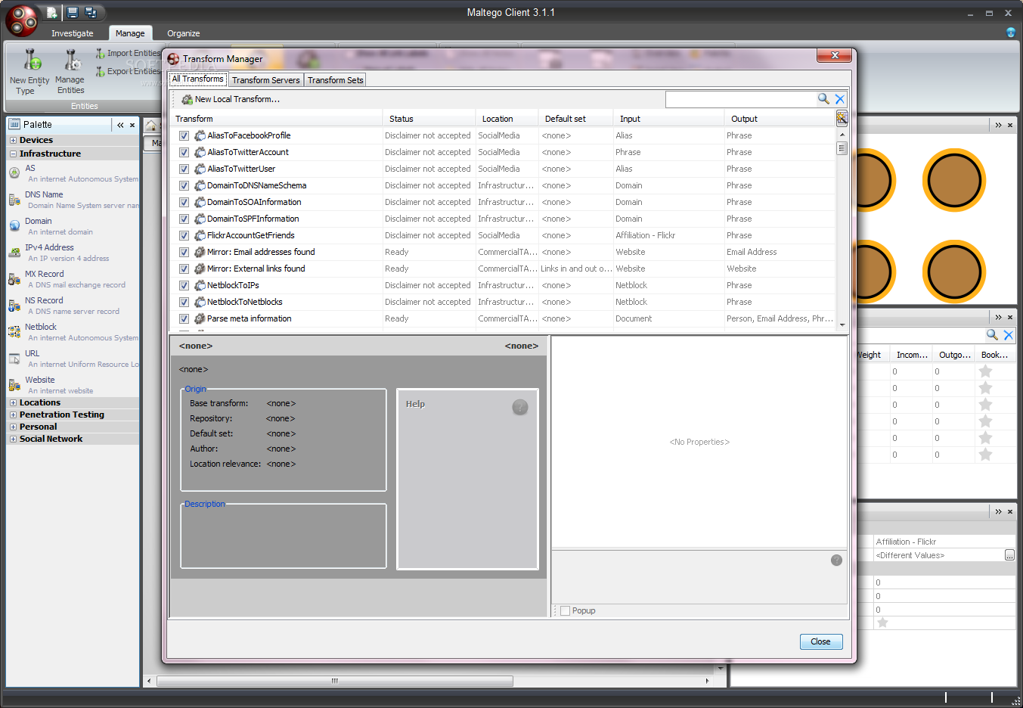Select the IPv4 Address entity icon

[14, 253]
